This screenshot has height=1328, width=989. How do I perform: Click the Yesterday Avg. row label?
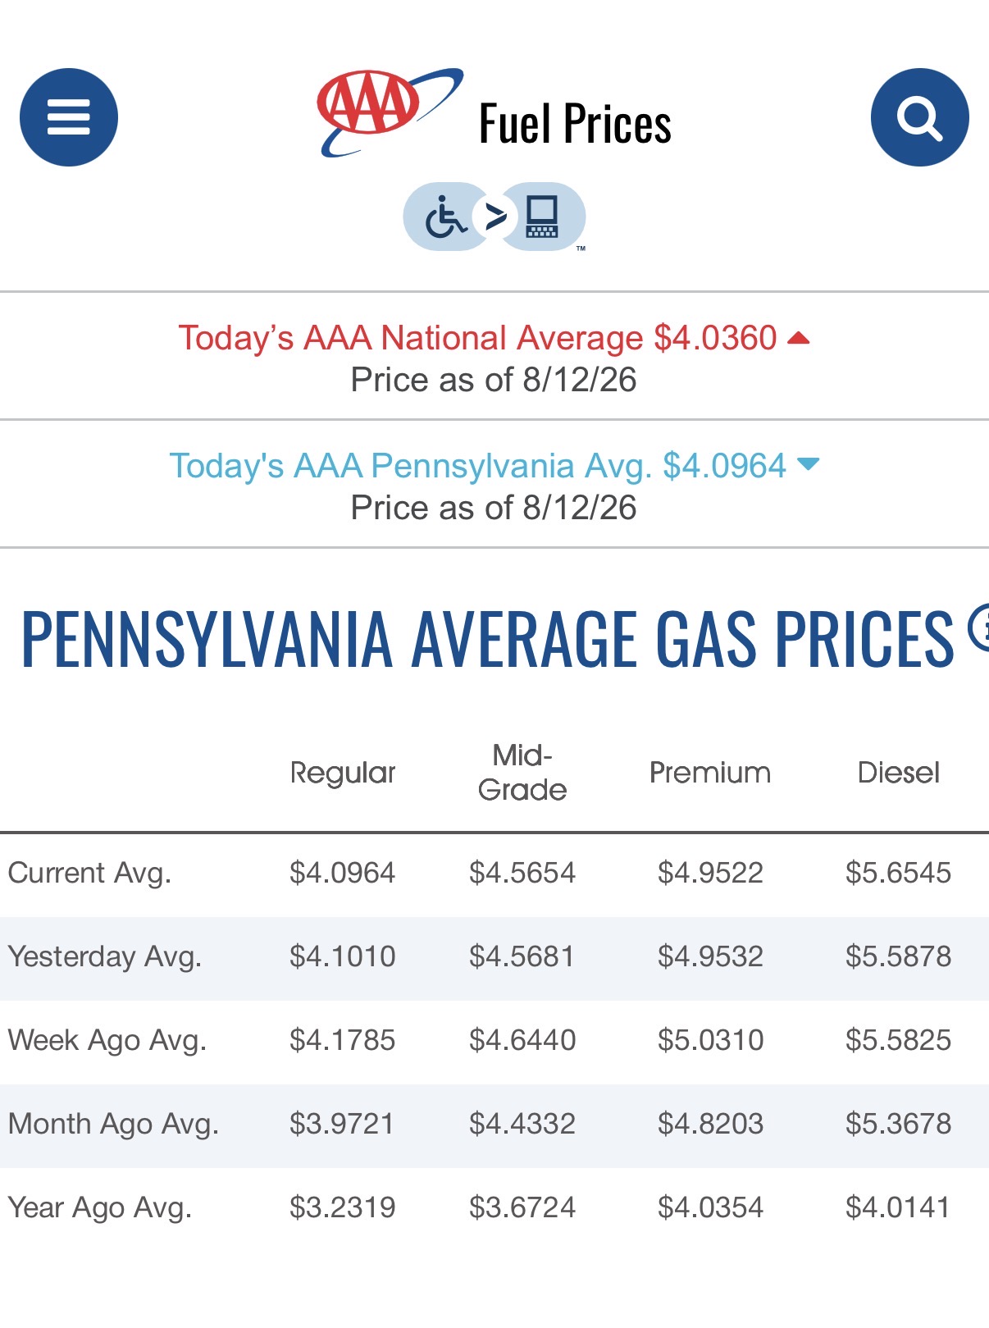105,956
